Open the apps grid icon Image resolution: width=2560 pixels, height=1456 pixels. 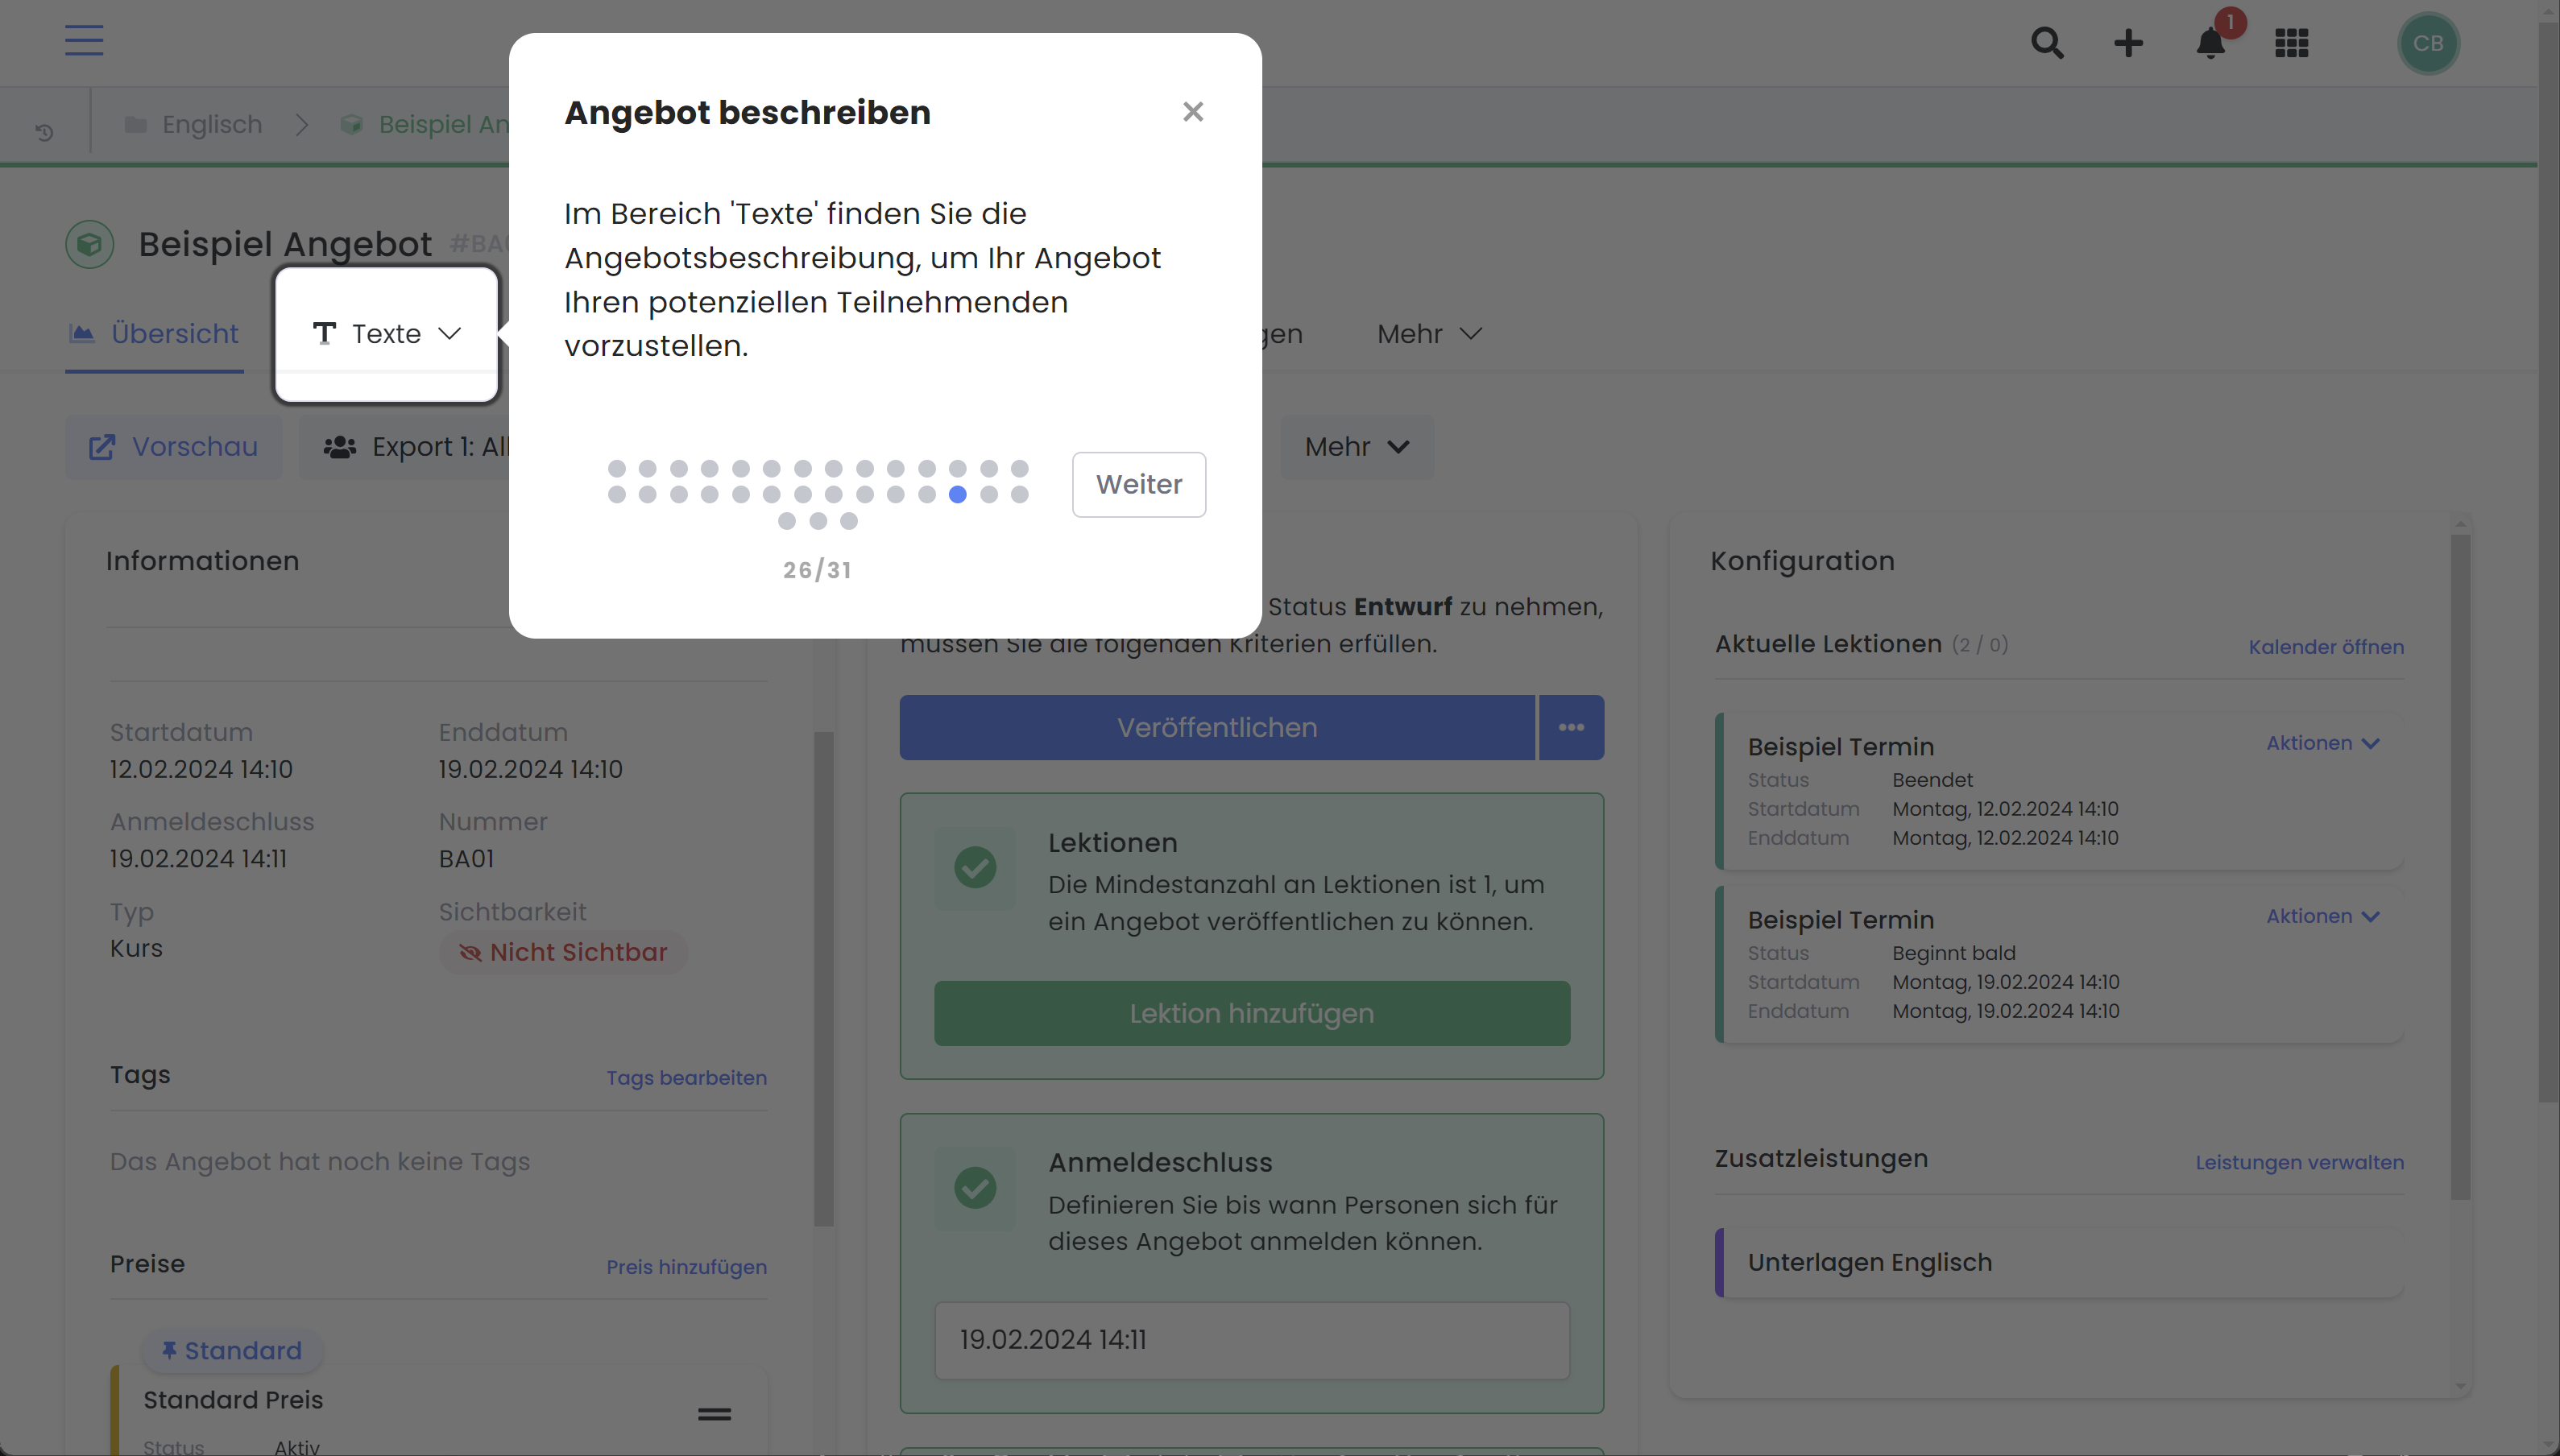pyautogui.click(x=2291, y=43)
